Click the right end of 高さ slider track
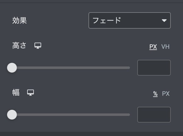Viewport: 183px width, 136px height. click(129, 68)
